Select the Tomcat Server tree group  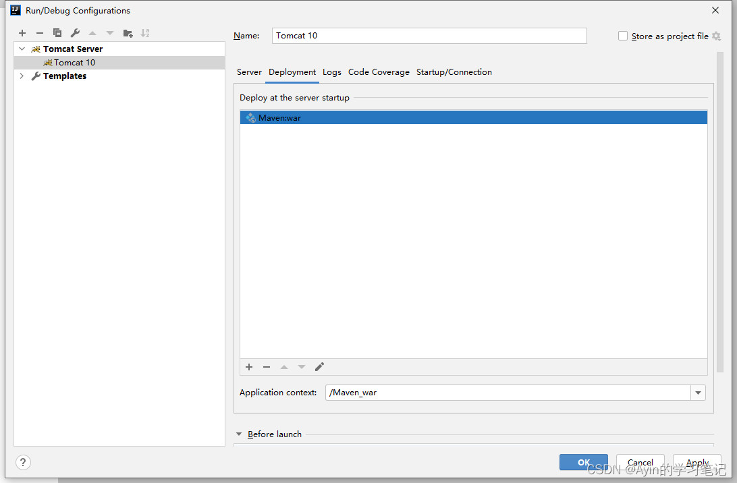coord(119,49)
